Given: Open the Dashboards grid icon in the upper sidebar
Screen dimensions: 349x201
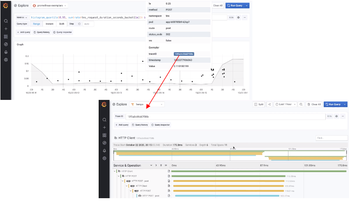Looking at the screenshot, I should (6, 37).
